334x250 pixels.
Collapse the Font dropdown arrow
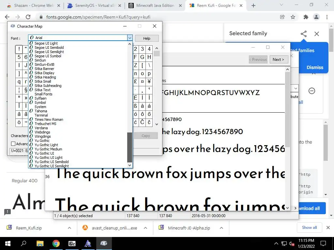point(130,38)
